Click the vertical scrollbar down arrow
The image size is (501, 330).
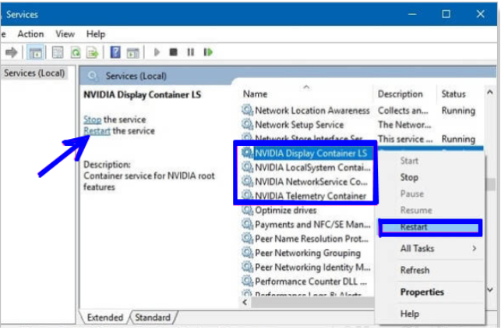click(490, 289)
